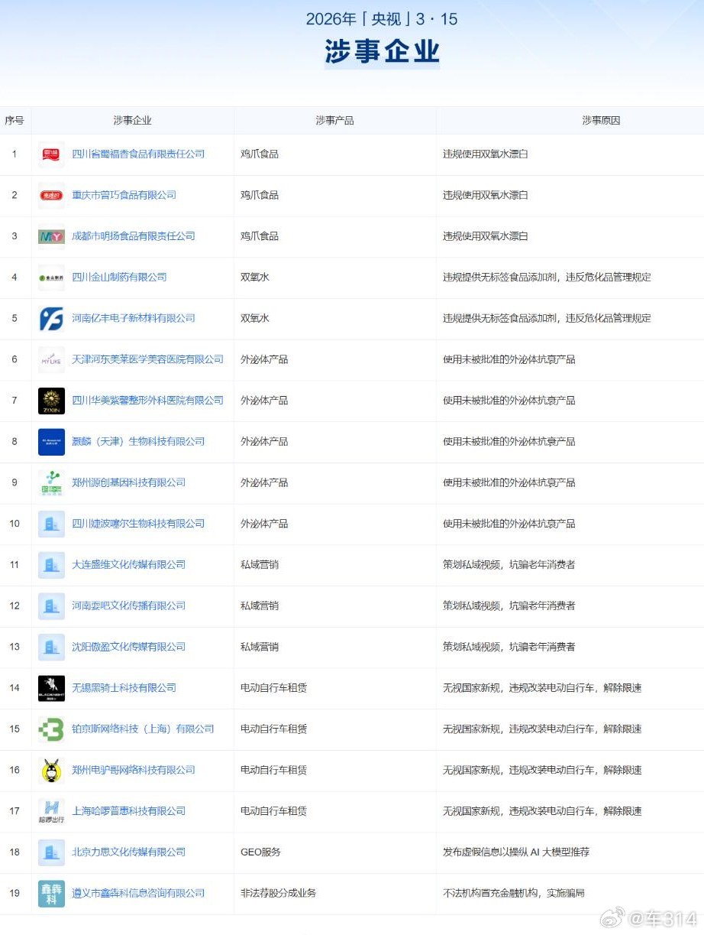This screenshot has height=935, width=704.
Task: Open 河南亿丰电子新材料有限公司 company link
Action: point(134,319)
